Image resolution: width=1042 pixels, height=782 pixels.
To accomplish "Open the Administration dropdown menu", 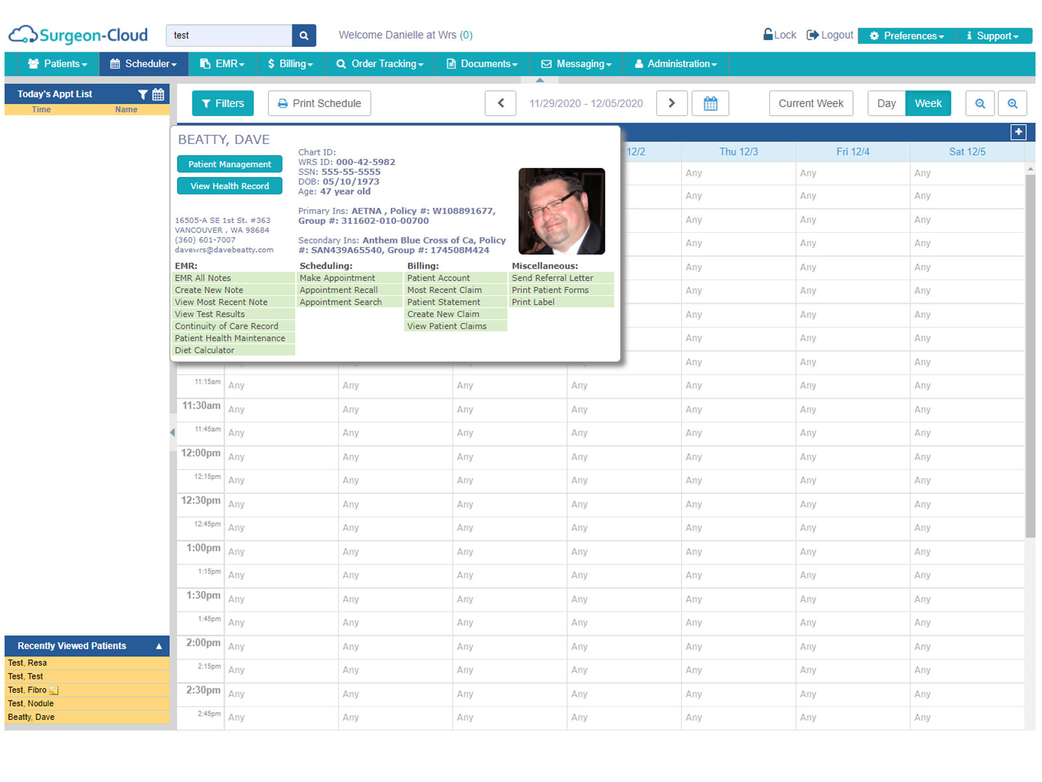I will (x=675, y=64).
